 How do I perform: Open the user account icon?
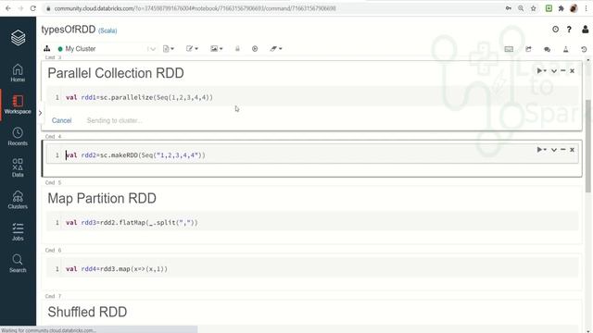click(585, 30)
